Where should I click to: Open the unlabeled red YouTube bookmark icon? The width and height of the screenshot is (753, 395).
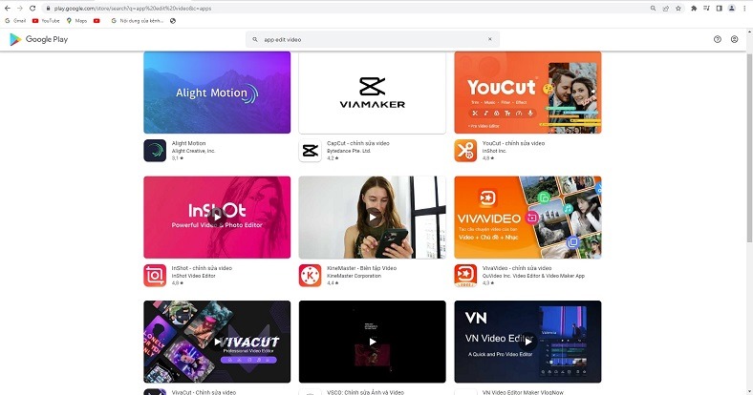point(97,21)
